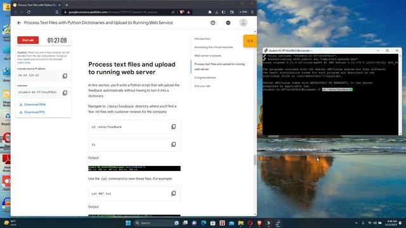Open the Brave Rewards triangle icon
406x228 pixels.
[188, 12]
